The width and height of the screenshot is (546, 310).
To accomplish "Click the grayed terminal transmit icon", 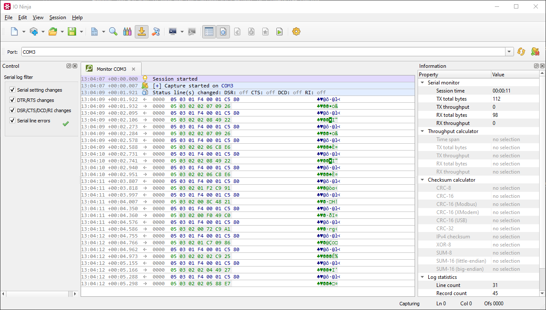I will [x=192, y=32].
